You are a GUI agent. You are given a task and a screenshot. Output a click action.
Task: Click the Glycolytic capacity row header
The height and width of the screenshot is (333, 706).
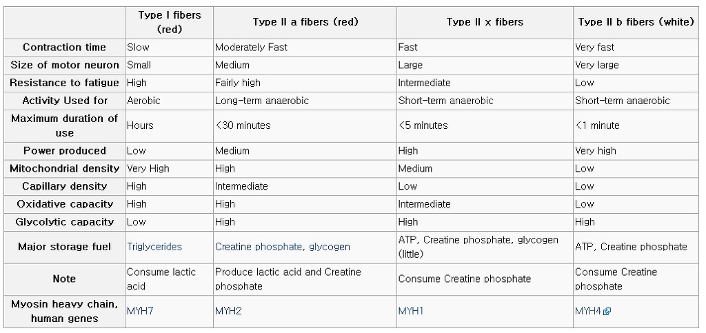tap(64, 222)
